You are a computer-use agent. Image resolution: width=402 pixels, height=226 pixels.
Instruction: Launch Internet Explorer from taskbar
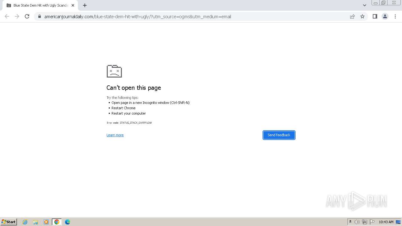coord(25,222)
